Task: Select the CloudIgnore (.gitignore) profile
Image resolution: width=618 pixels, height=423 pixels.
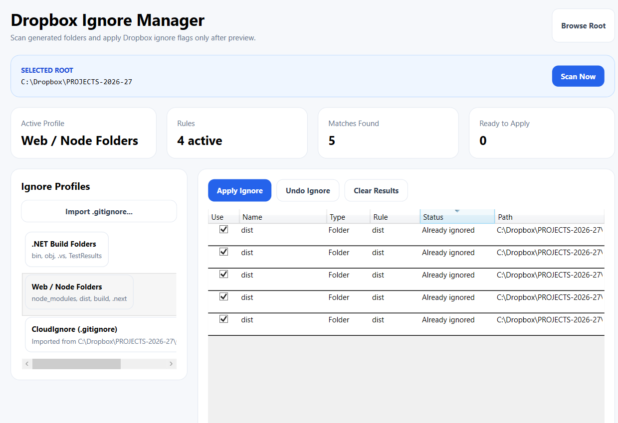Action: pyautogui.click(x=101, y=335)
